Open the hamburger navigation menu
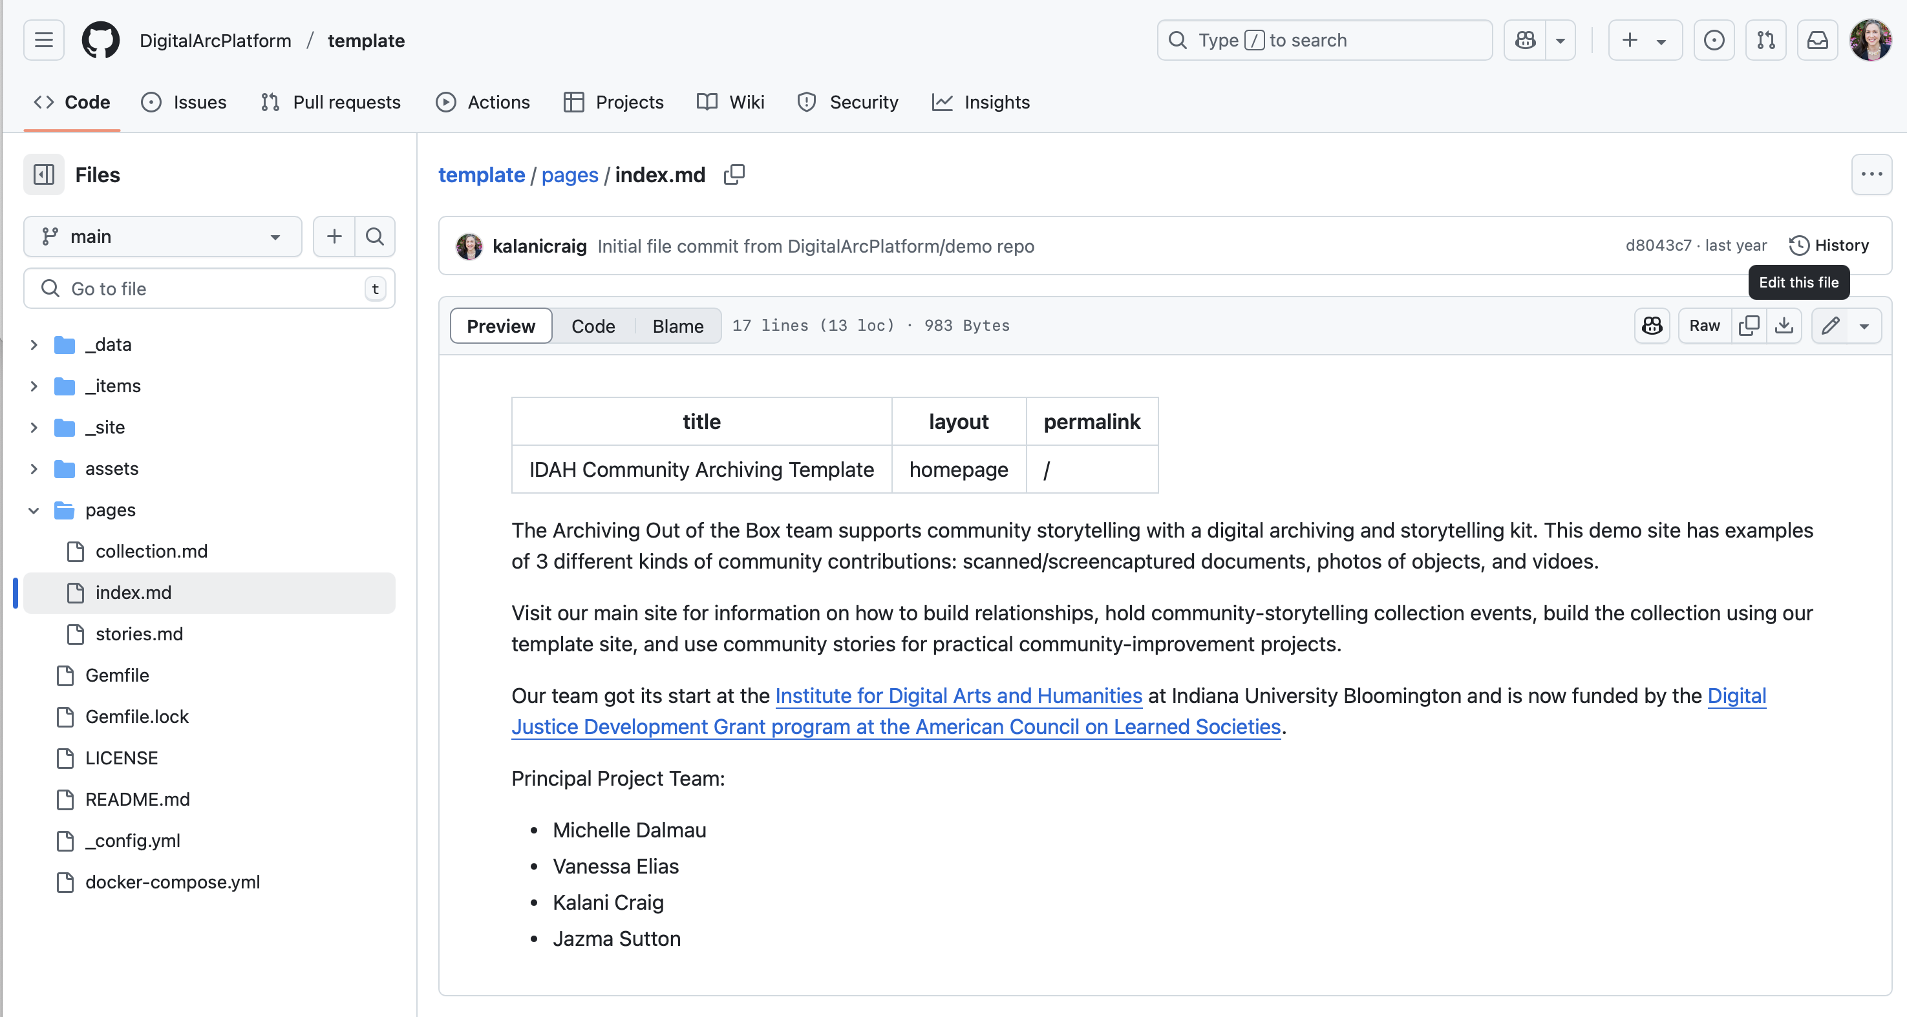Viewport: 1907px width, 1017px height. point(44,40)
